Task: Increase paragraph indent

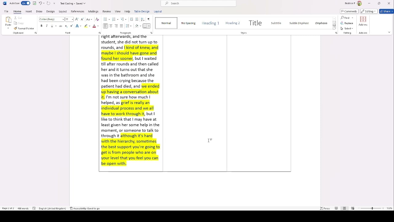Action: pos(137,19)
